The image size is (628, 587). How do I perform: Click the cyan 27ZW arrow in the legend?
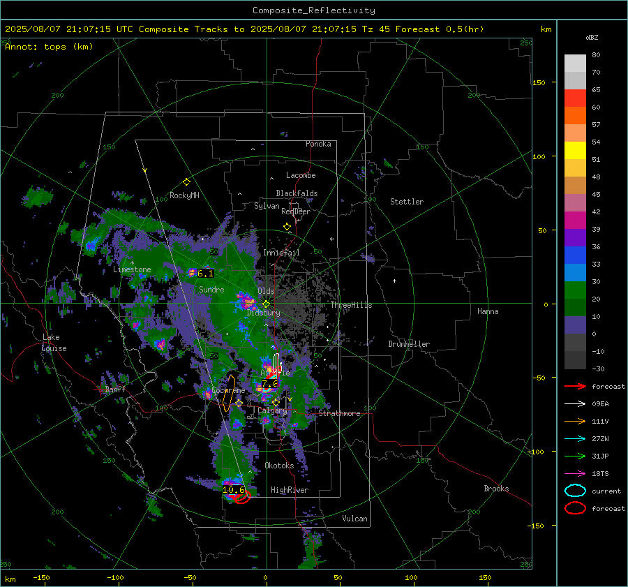pyautogui.click(x=575, y=439)
